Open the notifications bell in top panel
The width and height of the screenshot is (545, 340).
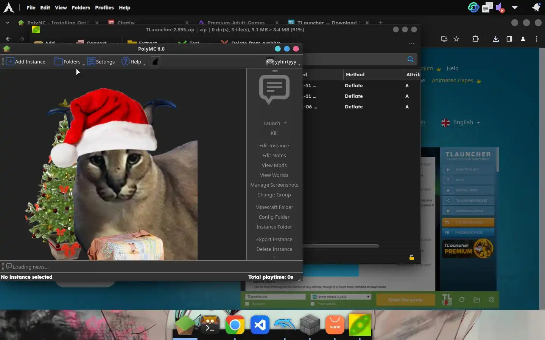pyautogui.click(x=536, y=7)
